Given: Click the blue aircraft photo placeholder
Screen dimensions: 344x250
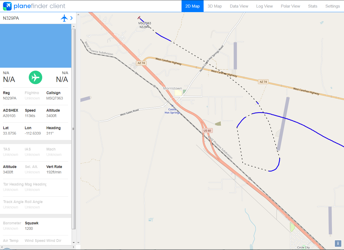Looking at the screenshot, I should click(36, 46).
